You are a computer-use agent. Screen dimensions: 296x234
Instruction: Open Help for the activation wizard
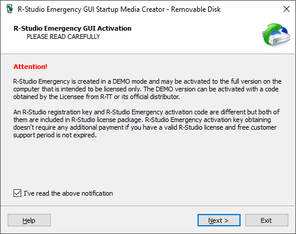click(29, 220)
